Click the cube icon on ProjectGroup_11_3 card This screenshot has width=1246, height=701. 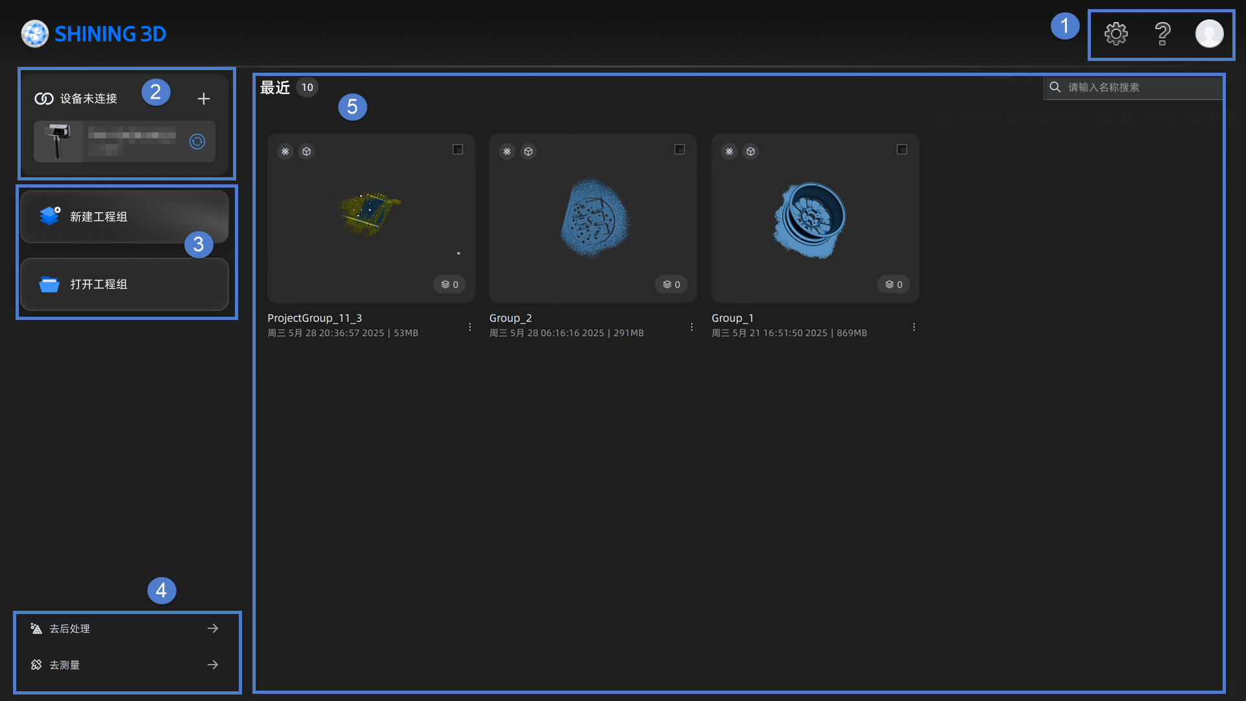[306, 151]
